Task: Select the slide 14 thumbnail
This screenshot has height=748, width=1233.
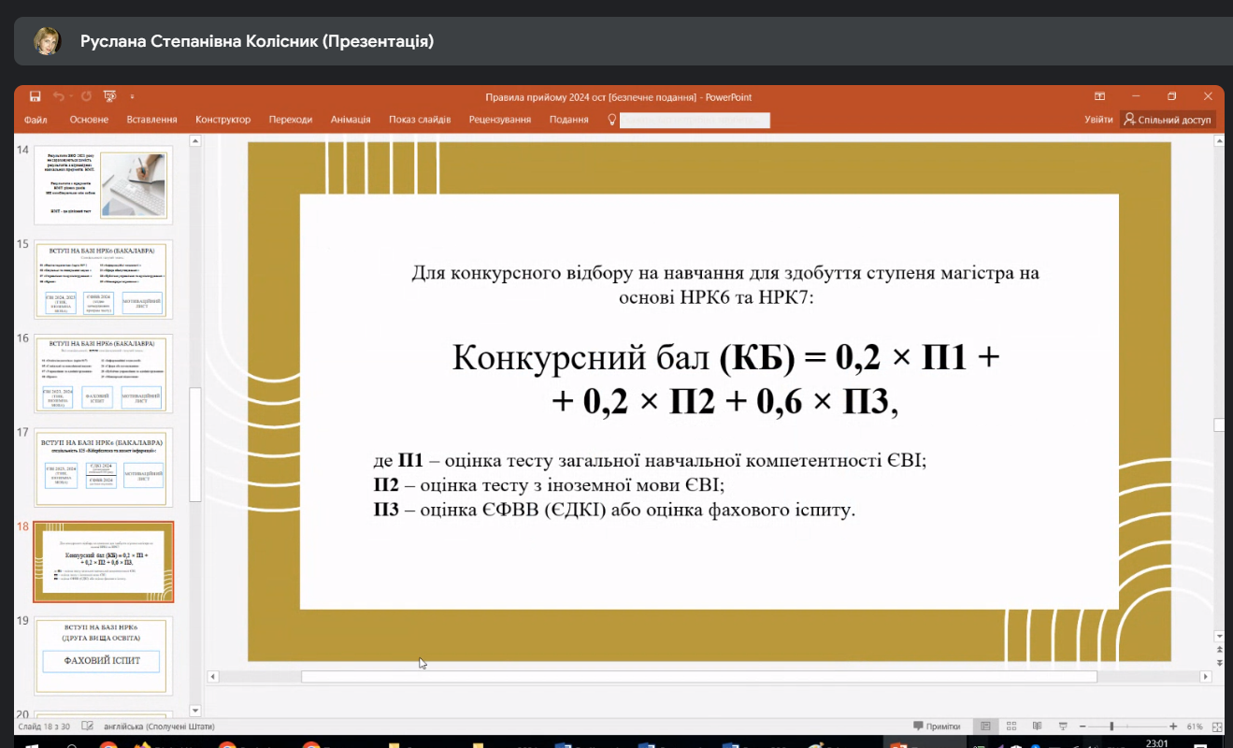Action: click(104, 185)
